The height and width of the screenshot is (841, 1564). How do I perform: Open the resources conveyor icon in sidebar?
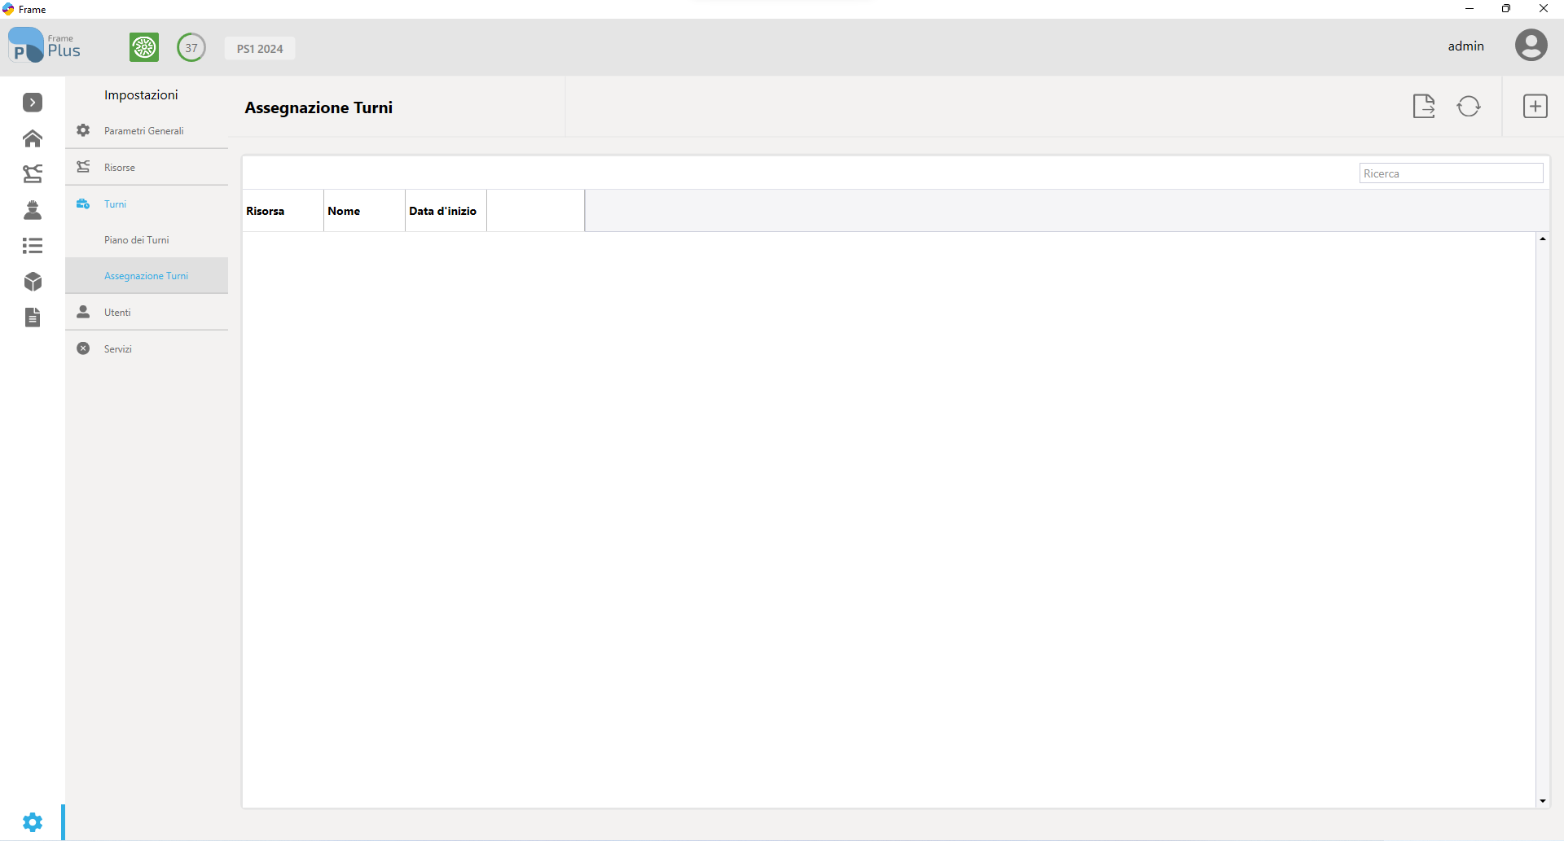pyautogui.click(x=33, y=173)
